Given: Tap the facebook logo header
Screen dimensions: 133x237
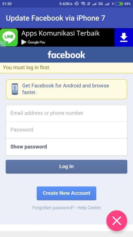Looking at the screenshot, I should pyautogui.click(x=66, y=55).
